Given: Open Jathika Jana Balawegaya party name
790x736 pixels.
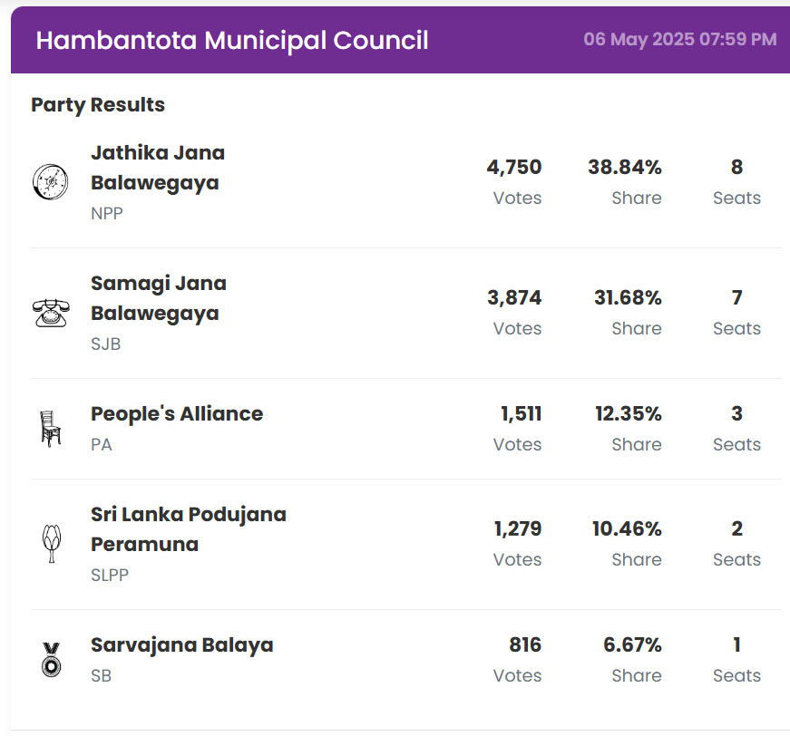Looking at the screenshot, I should pyautogui.click(x=158, y=168).
